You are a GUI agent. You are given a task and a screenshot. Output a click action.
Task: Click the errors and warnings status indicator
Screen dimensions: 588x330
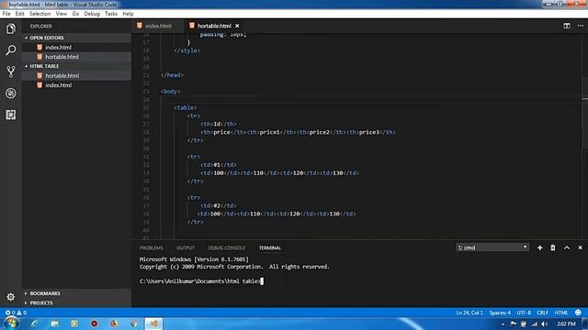16,313
